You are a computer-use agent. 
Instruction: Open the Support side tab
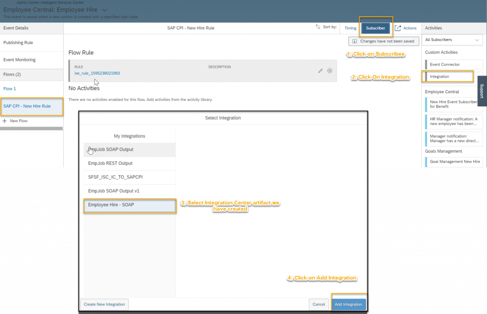pos(482,91)
